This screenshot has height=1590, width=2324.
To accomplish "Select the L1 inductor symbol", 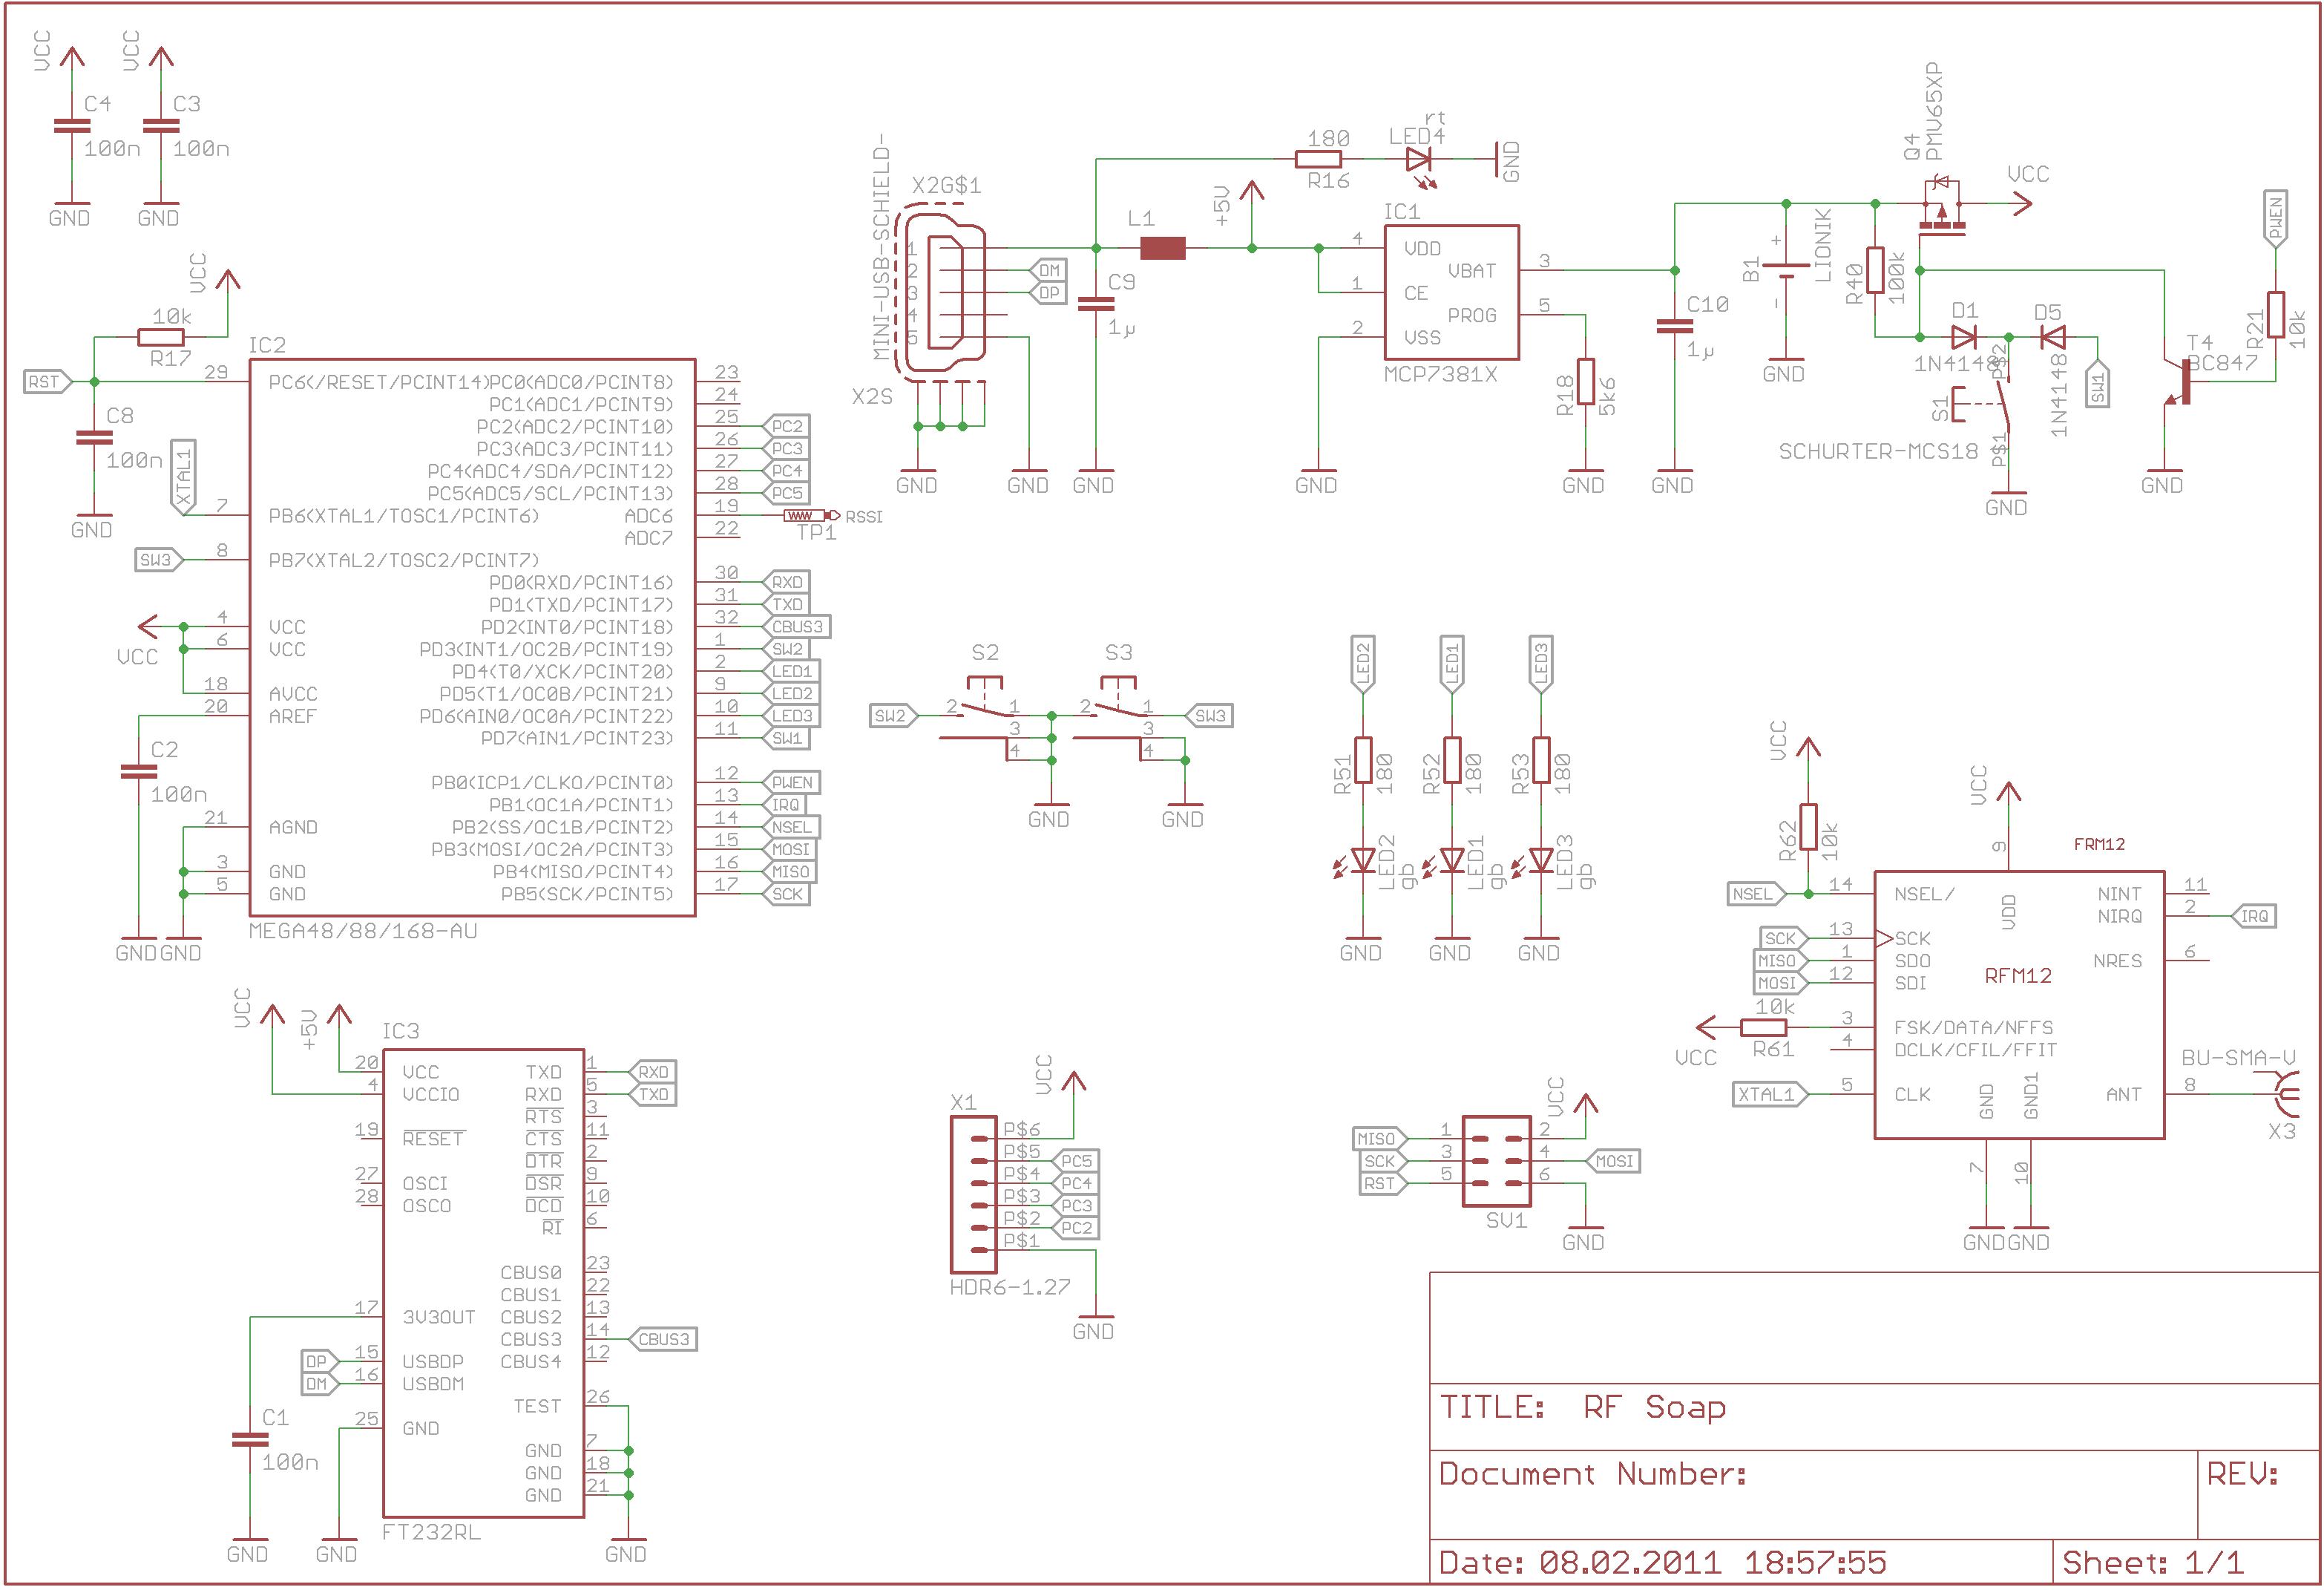I will click(x=1163, y=248).
